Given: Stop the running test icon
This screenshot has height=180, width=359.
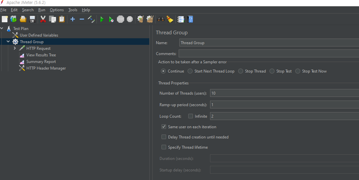Looking at the screenshot, I should (x=121, y=19).
